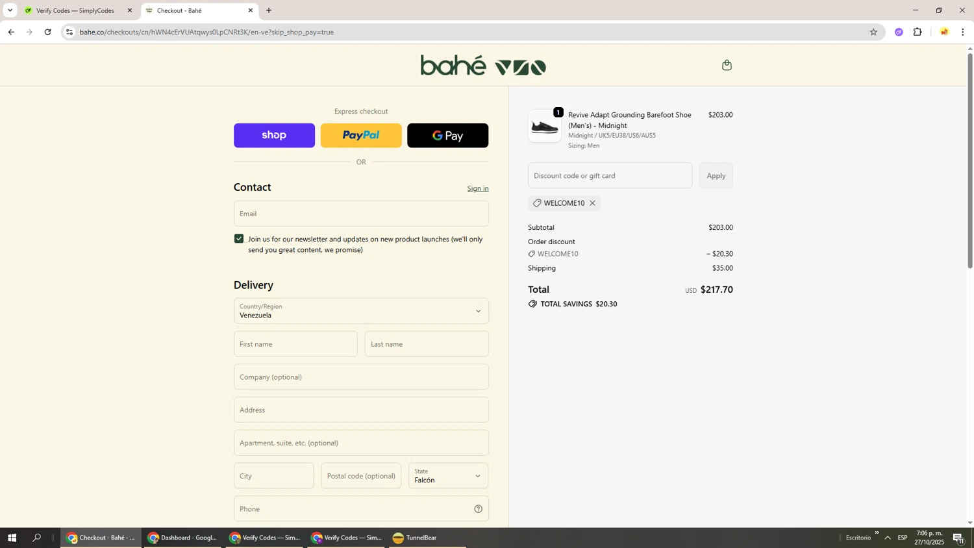Click the Bahé logo in header
974x548 pixels.
(483, 66)
